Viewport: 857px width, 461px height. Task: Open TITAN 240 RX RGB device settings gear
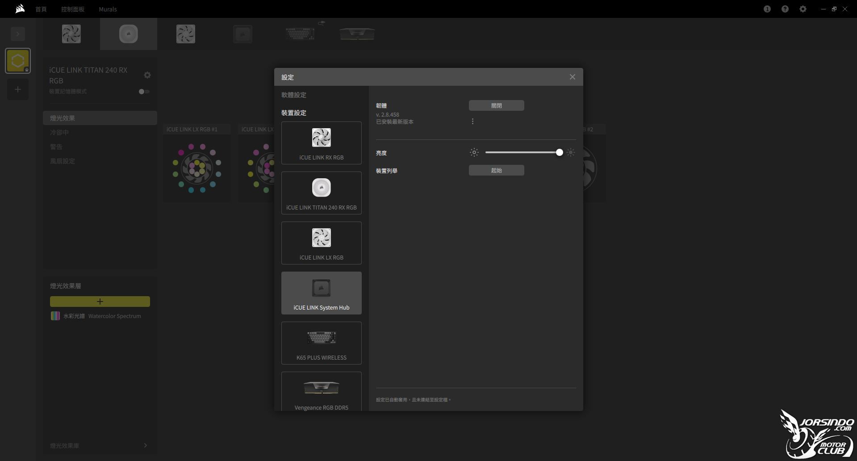pyautogui.click(x=147, y=75)
